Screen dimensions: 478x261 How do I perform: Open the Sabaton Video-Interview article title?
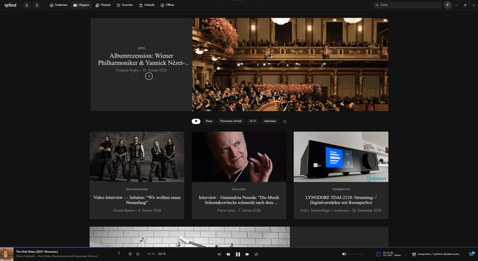tap(137, 200)
